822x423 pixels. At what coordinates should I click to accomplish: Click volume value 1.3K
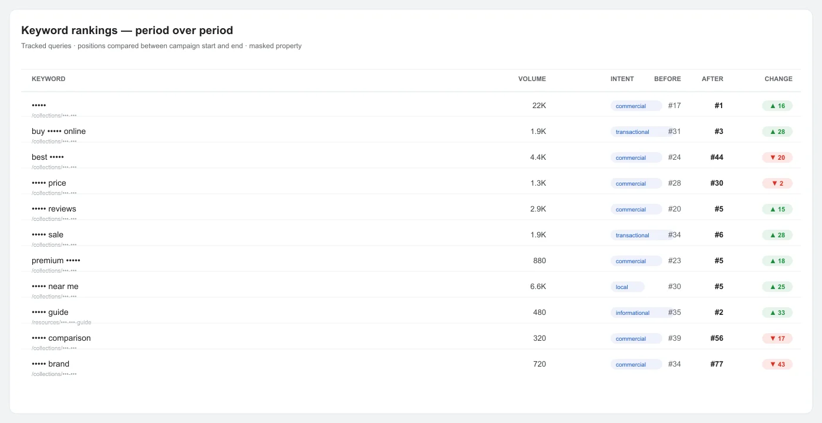click(x=538, y=183)
